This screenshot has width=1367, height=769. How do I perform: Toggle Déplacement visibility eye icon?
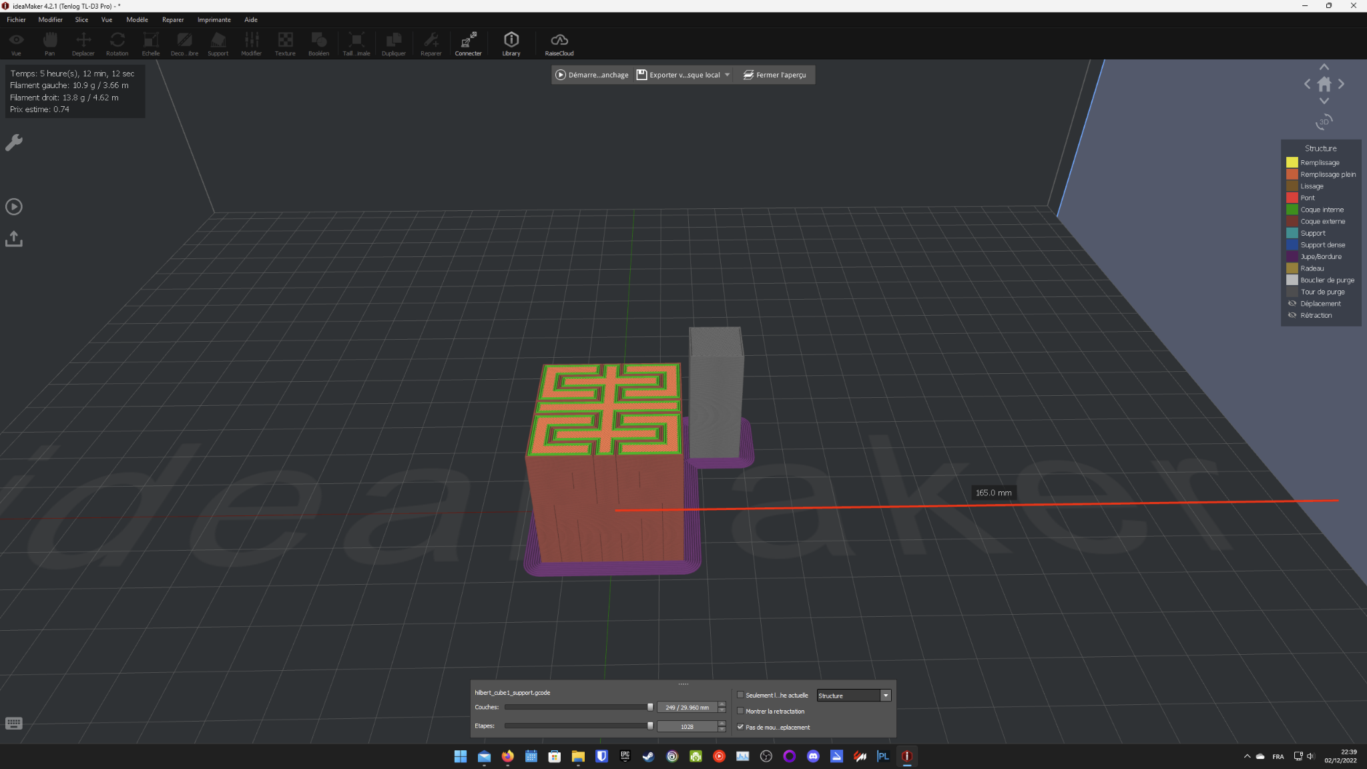(x=1292, y=304)
